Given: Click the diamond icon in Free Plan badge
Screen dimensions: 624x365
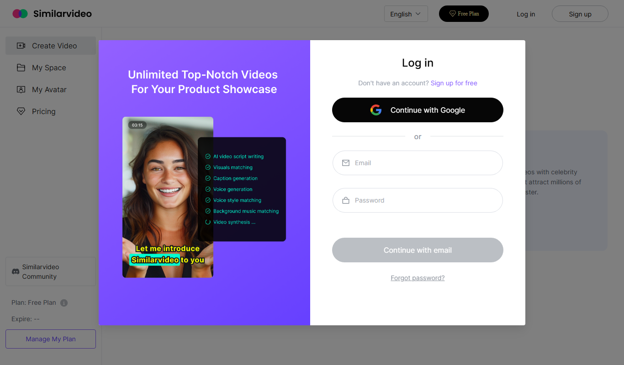Looking at the screenshot, I should 453,14.
